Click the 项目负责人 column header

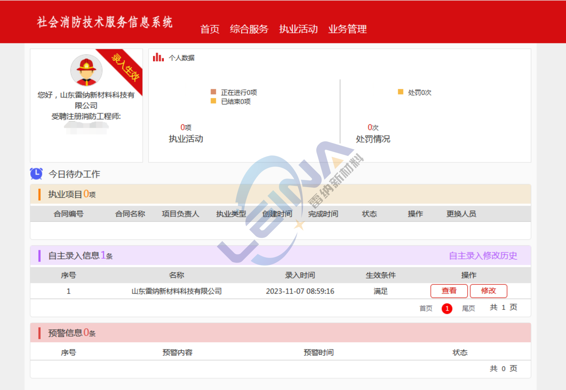pos(180,214)
